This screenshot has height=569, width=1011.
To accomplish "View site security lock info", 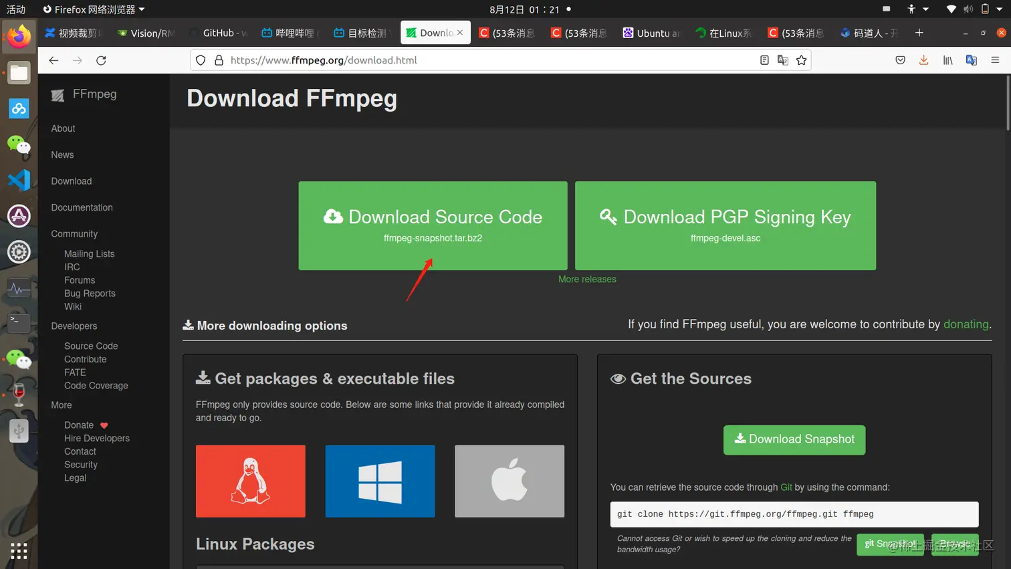I will [x=219, y=60].
